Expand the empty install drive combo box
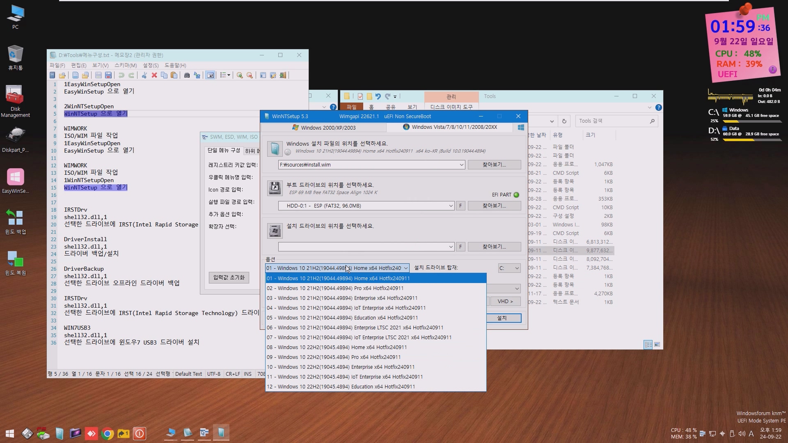The width and height of the screenshot is (788, 443). [x=451, y=247]
